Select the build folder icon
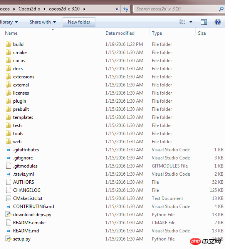Viewport: 225px width, 249px height. (8, 44)
